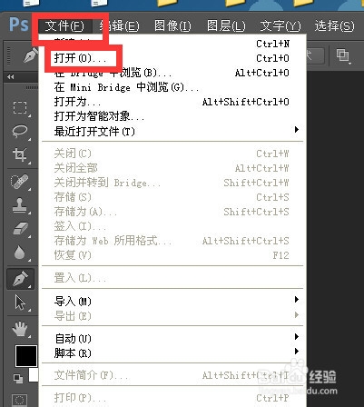Screen dimensions: 364x407
Task: Collapse toolbox with double-arrow expander
Action: tap(11, 77)
